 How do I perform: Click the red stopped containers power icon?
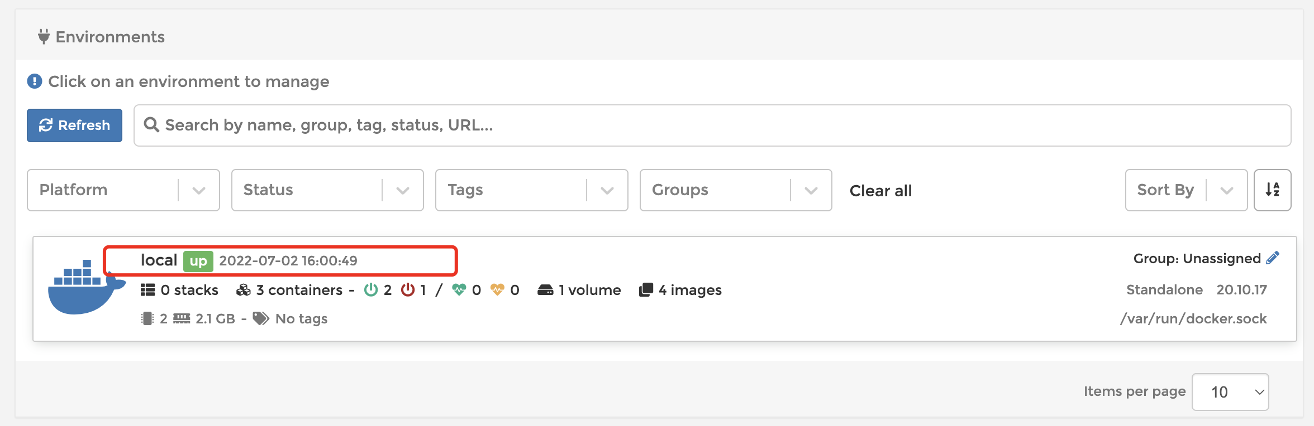pyautogui.click(x=408, y=290)
